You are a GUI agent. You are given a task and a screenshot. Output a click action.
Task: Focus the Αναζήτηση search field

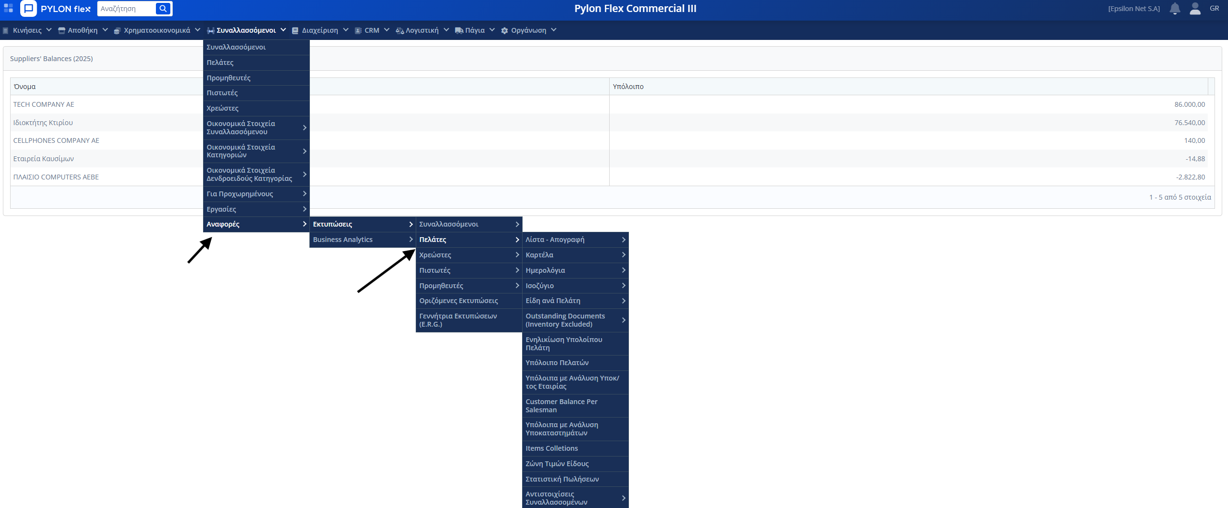tap(127, 9)
